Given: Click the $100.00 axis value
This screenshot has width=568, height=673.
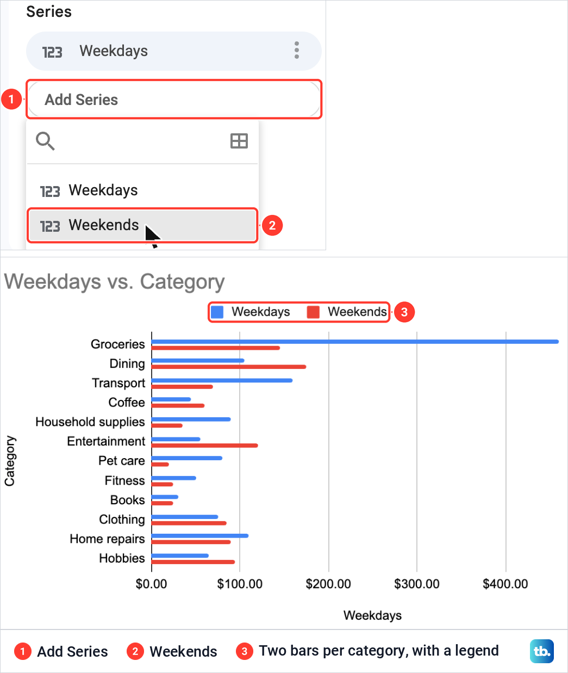Looking at the screenshot, I should point(240,584).
